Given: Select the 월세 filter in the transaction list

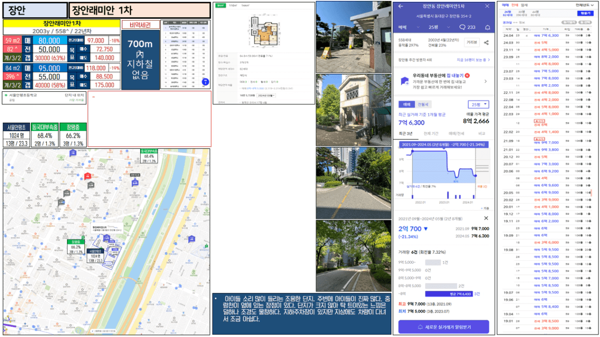Looking at the screenshot, I should point(524,4).
